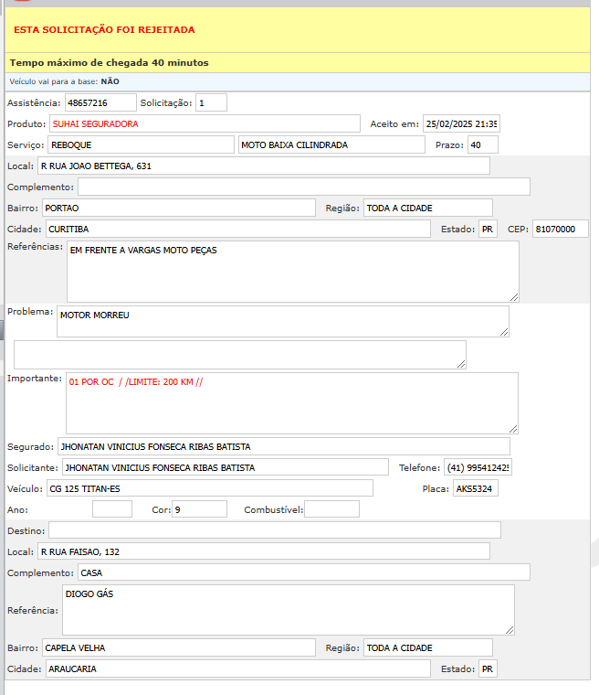599x695 pixels.
Task: Click the Assistência field showing 48657216
Action: pyautogui.click(x=100, y=102)
